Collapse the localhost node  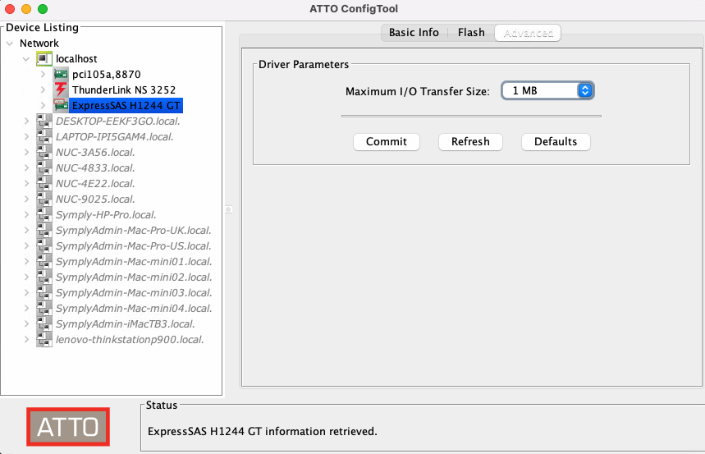[26, 59]
